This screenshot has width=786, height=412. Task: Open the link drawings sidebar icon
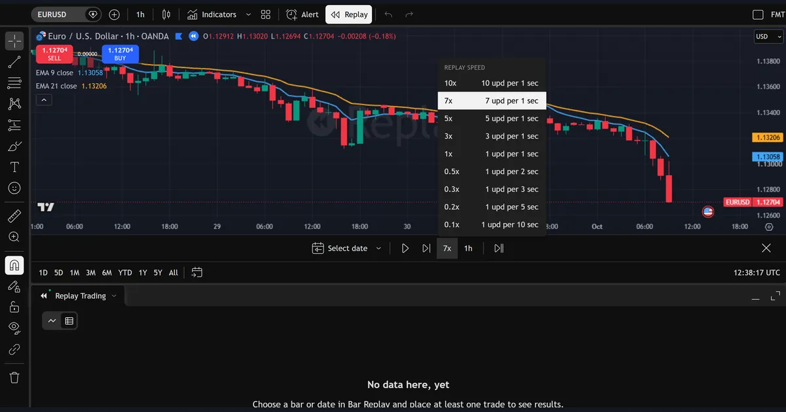tap(14, 349)
